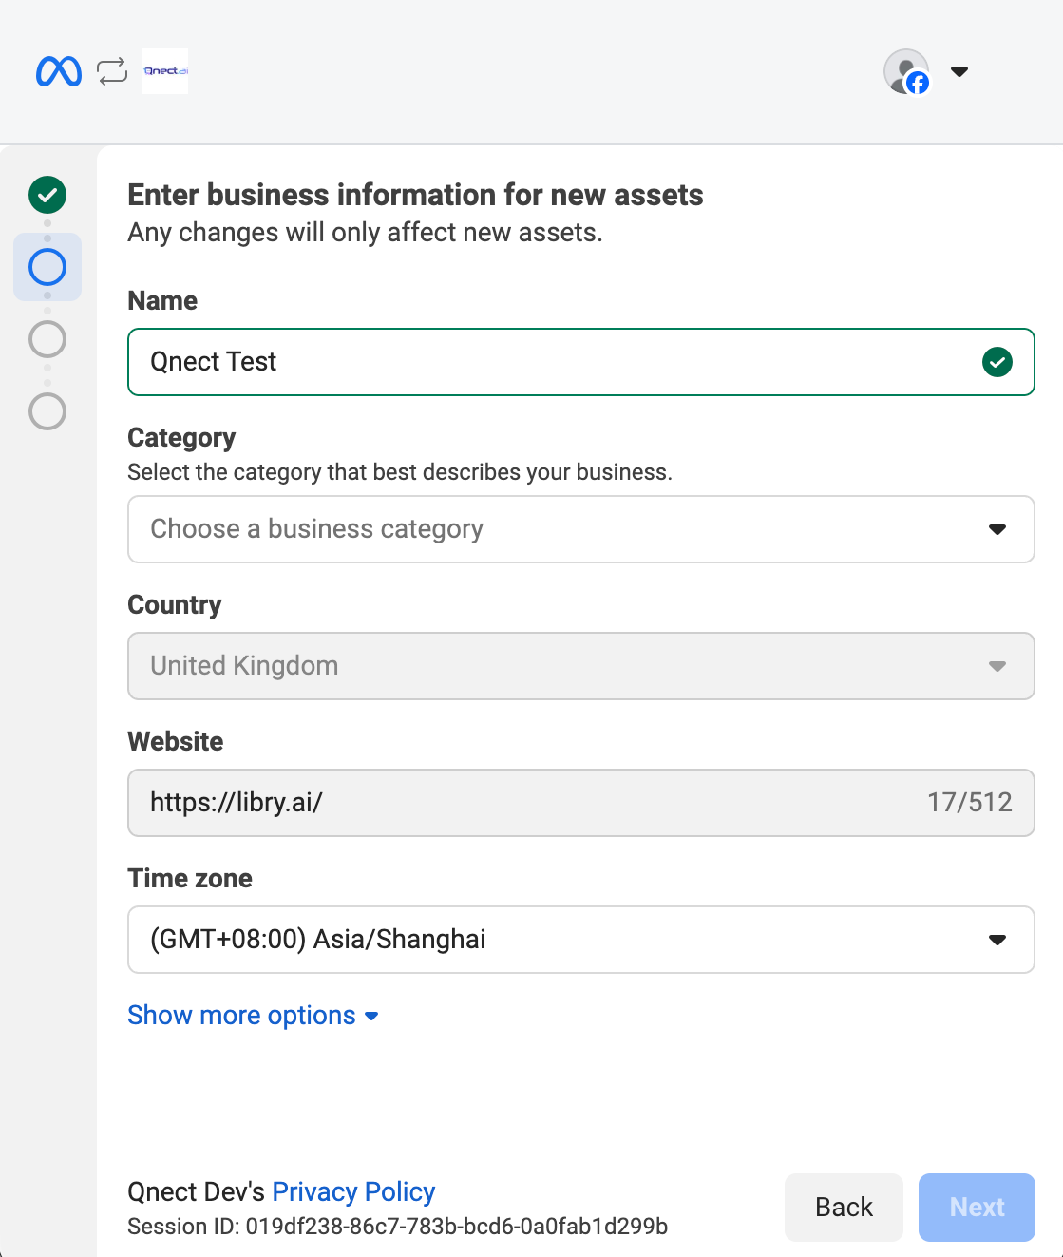Click the https://libry.ai/ website field
The image size is (1063, 1257).
pos(581,803)
